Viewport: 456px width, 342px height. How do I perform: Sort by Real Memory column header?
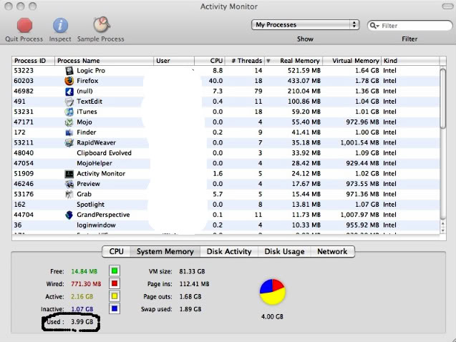coord(296,61)
